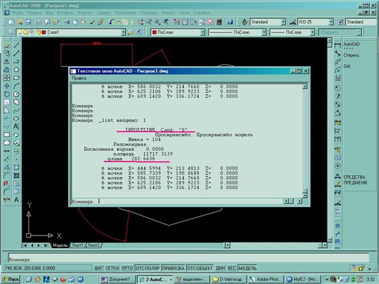Open Правка menu in text window
This screenshot has height=284, width=379.
coord(79,78)
